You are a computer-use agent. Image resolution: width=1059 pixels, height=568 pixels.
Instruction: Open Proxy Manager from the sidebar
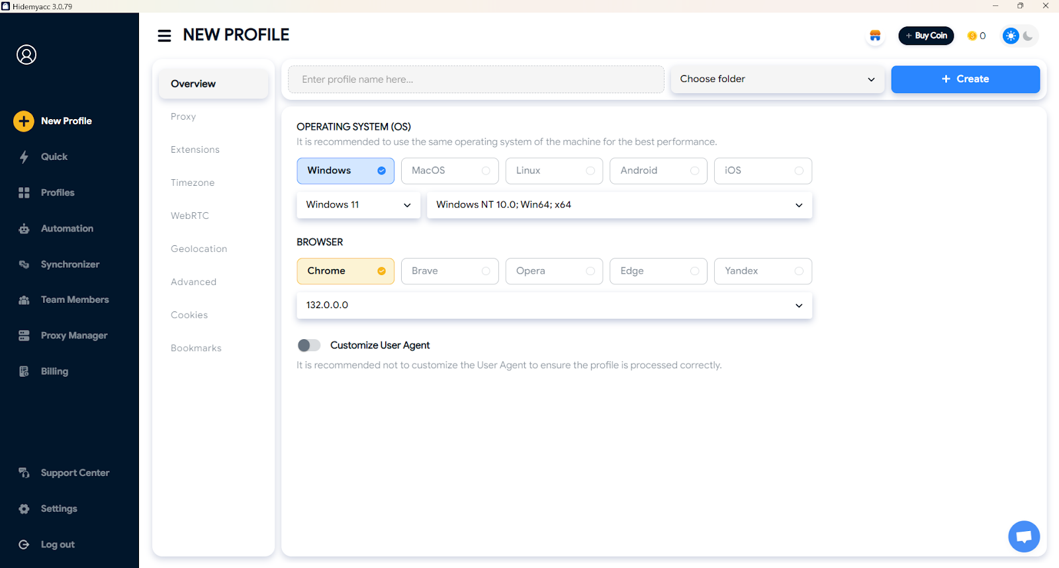tap(74, 336)
